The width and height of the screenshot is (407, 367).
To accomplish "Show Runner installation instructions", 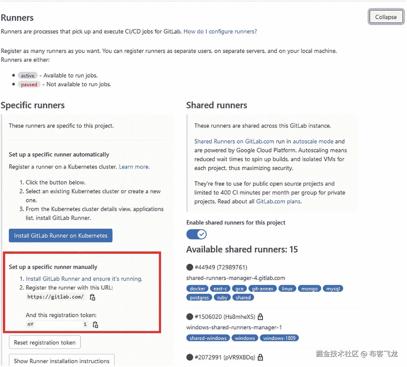I will (x=62, y=360).
